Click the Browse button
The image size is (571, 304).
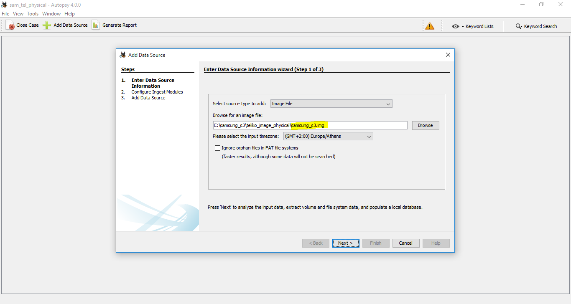coord(426,125)
